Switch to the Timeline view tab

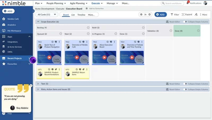(81, 15)
